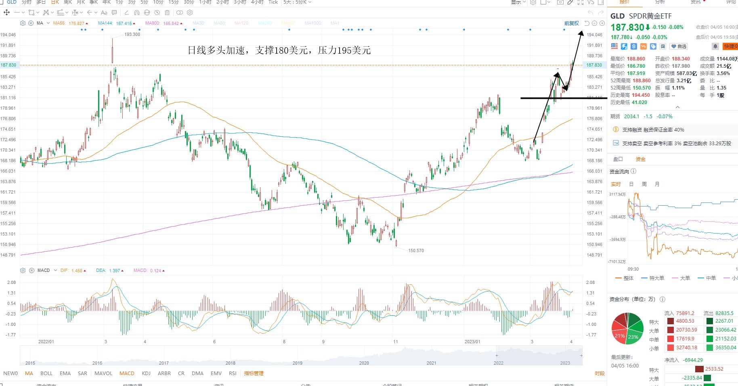Select the pattern wave drawing tool
This screenshot has height=386, width=738.
pos(46,13)
